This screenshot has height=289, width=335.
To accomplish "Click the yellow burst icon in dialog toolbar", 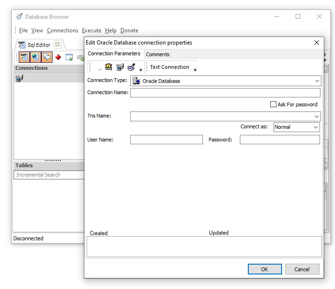I will 109,67.
